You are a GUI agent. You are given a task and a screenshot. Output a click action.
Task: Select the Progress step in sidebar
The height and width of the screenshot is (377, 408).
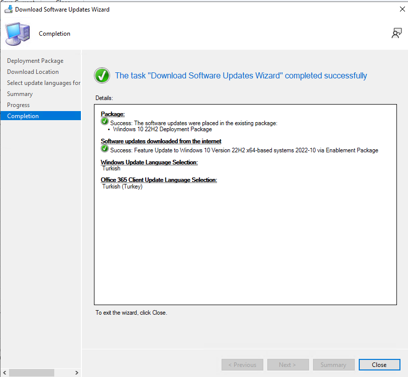pyautogui.click(x=18, y=105)
